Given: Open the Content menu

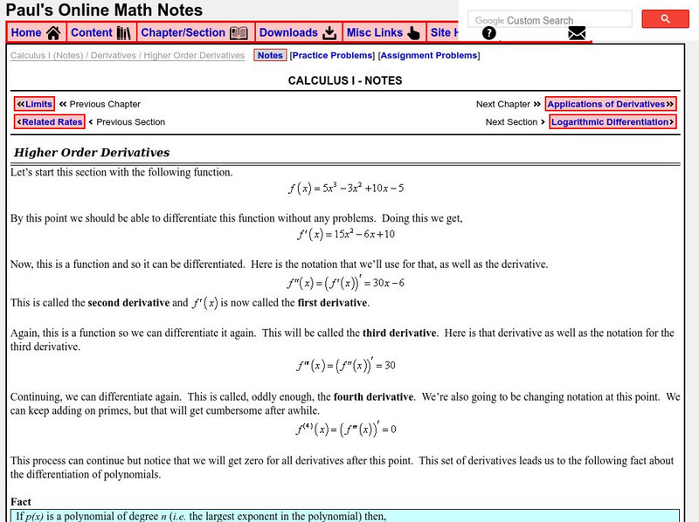Looking at the screenshot, I should pyautogui.click(x=101, y=32).
